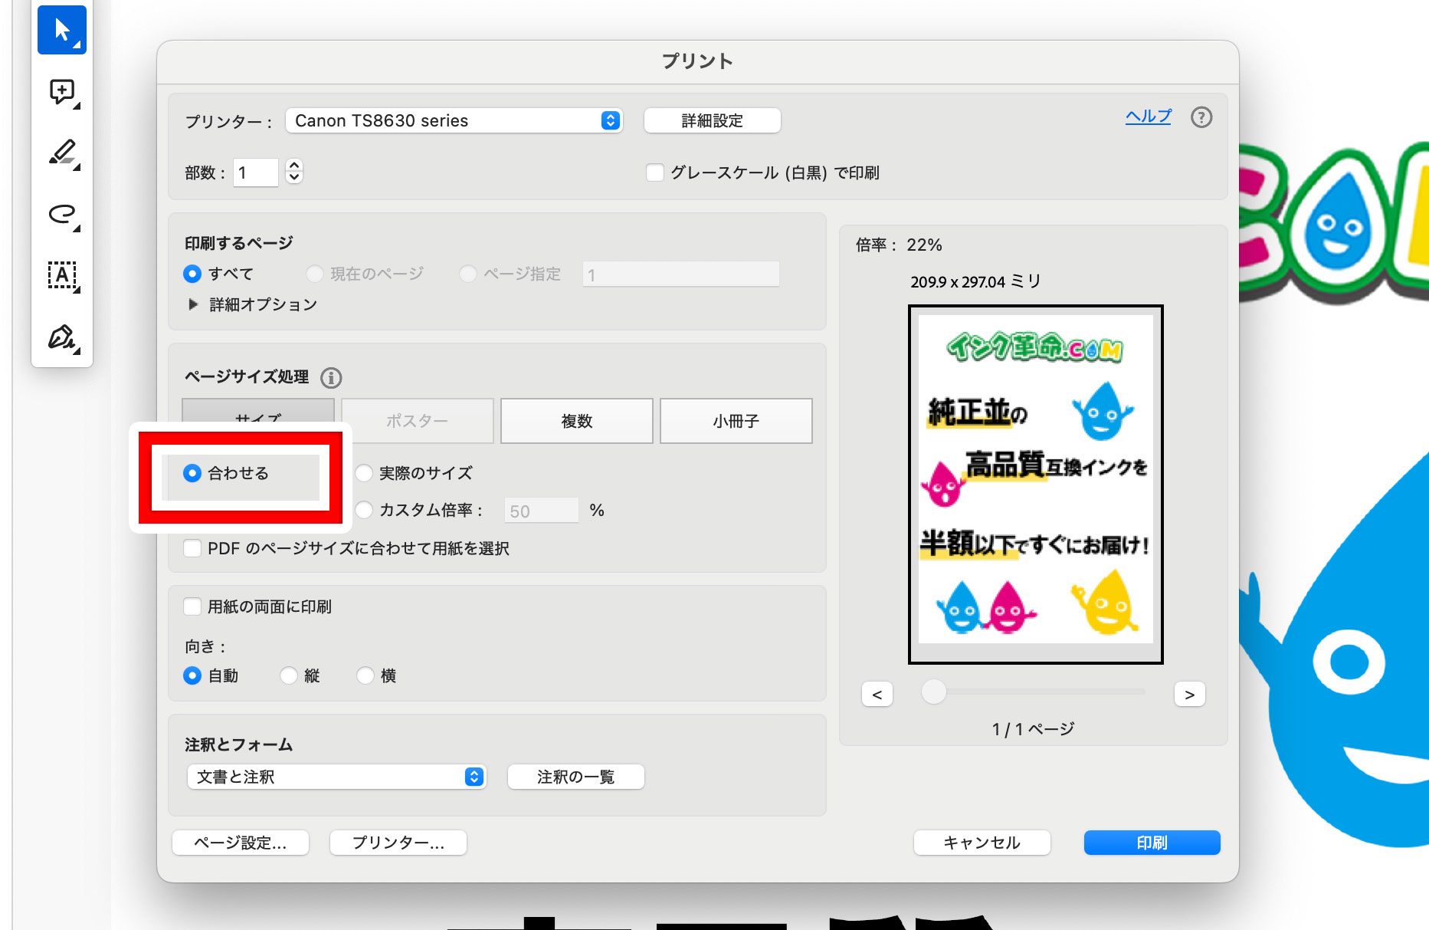
Task: Click the 1 / 1 ページ label
Action: (x=1033, y=728)
